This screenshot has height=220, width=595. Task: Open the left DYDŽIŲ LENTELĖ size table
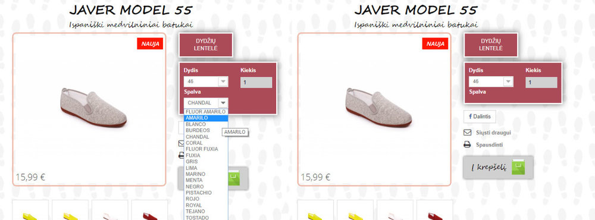206,45
